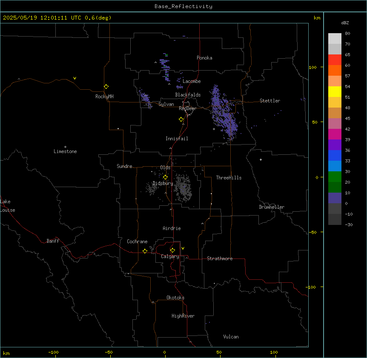
Task: Pick the orange 60-57 dBZ legend swatch
Action: pyautogui.click(x=335, y=71)
